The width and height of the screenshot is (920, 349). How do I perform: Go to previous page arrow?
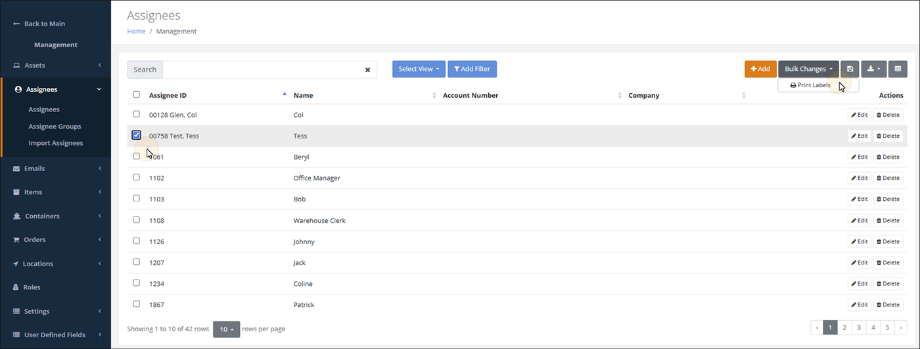[817, 327]
